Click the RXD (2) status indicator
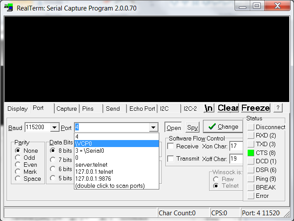The height and width of the screenshot is (221, 294). coord(251,136)
